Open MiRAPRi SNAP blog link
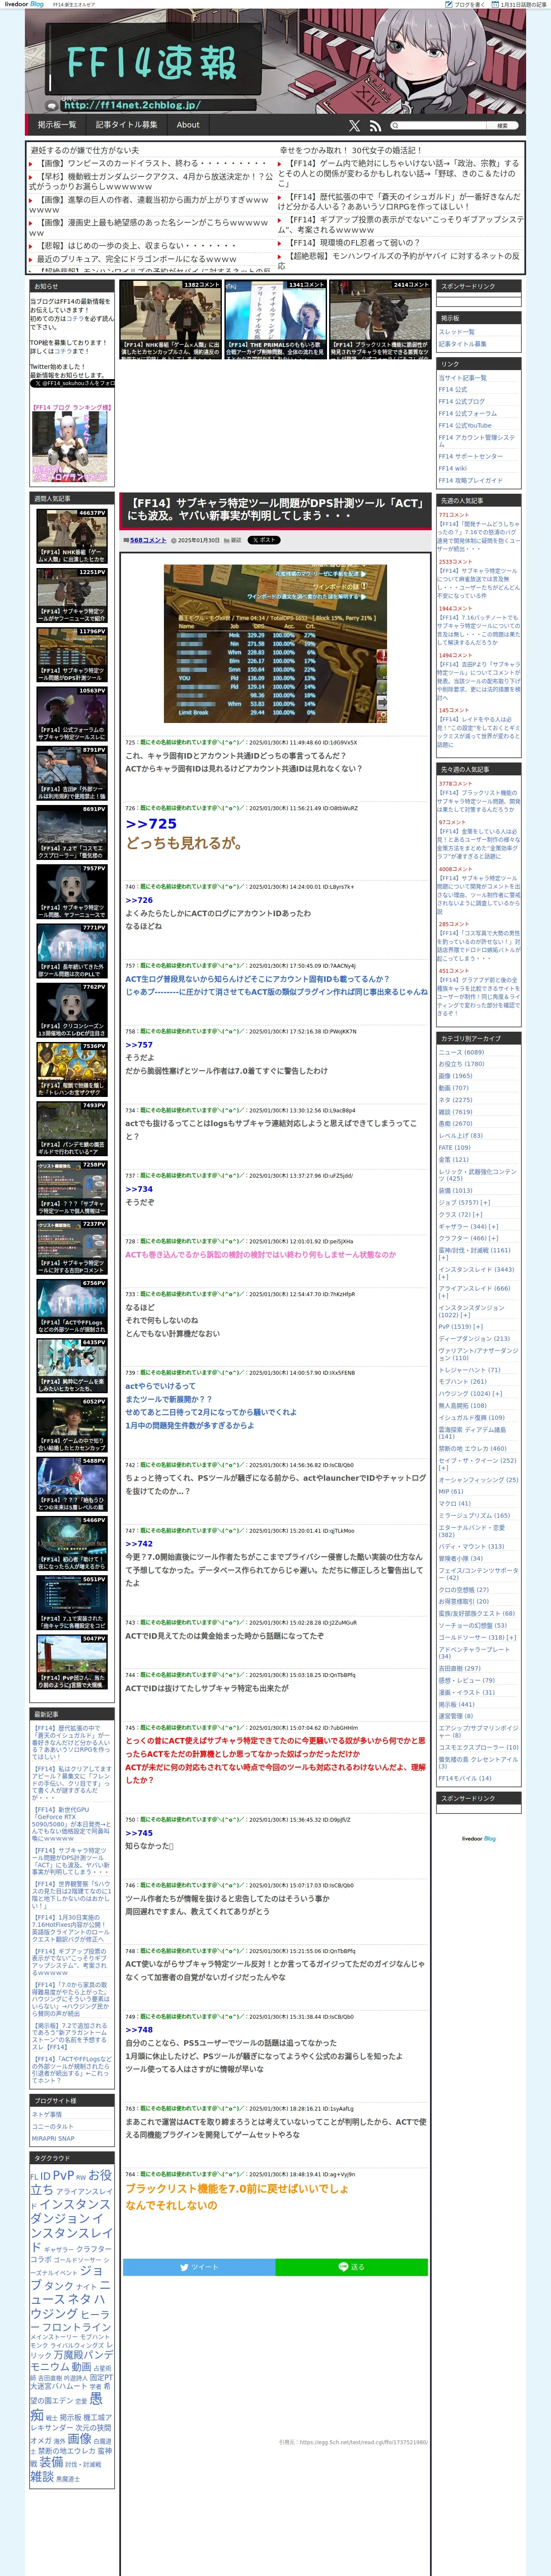This screenshot has height=2576, width=551. pos(53,2139)
